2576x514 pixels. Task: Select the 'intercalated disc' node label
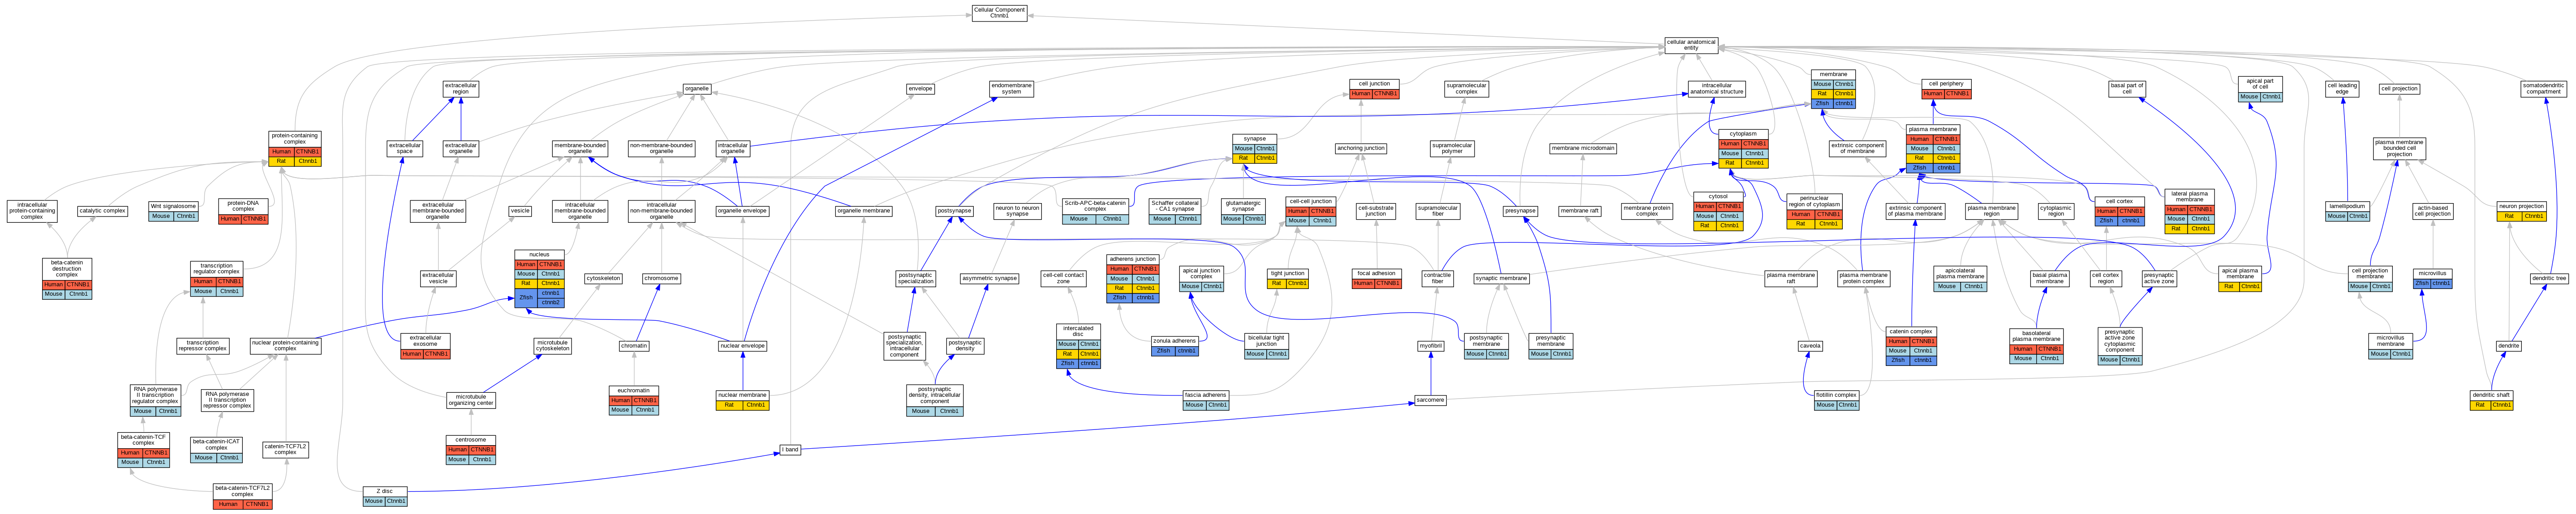pyautogui.click(x=1078, y=331)
